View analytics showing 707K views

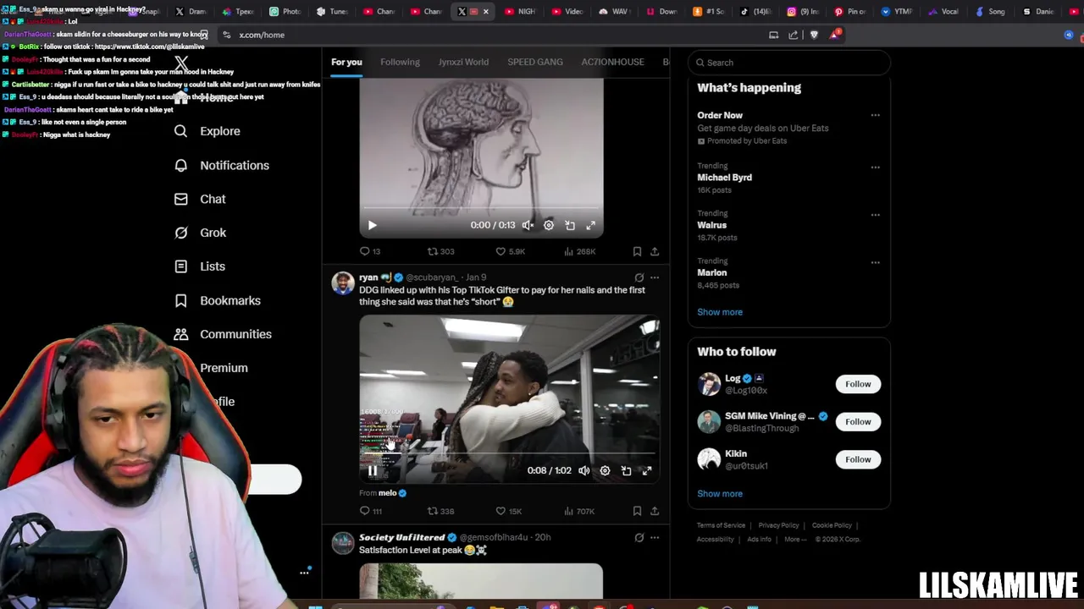pos(580,511)
